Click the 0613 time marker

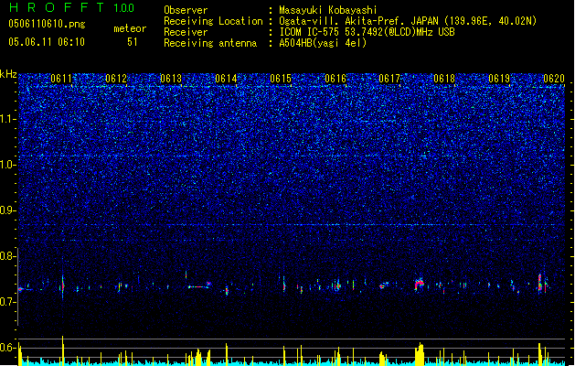pos(171,79)
